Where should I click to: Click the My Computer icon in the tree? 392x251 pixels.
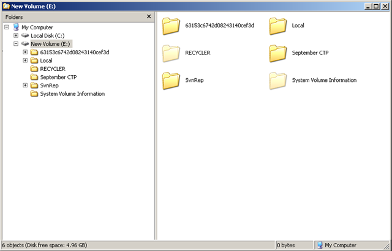click(x=16, y=27)
